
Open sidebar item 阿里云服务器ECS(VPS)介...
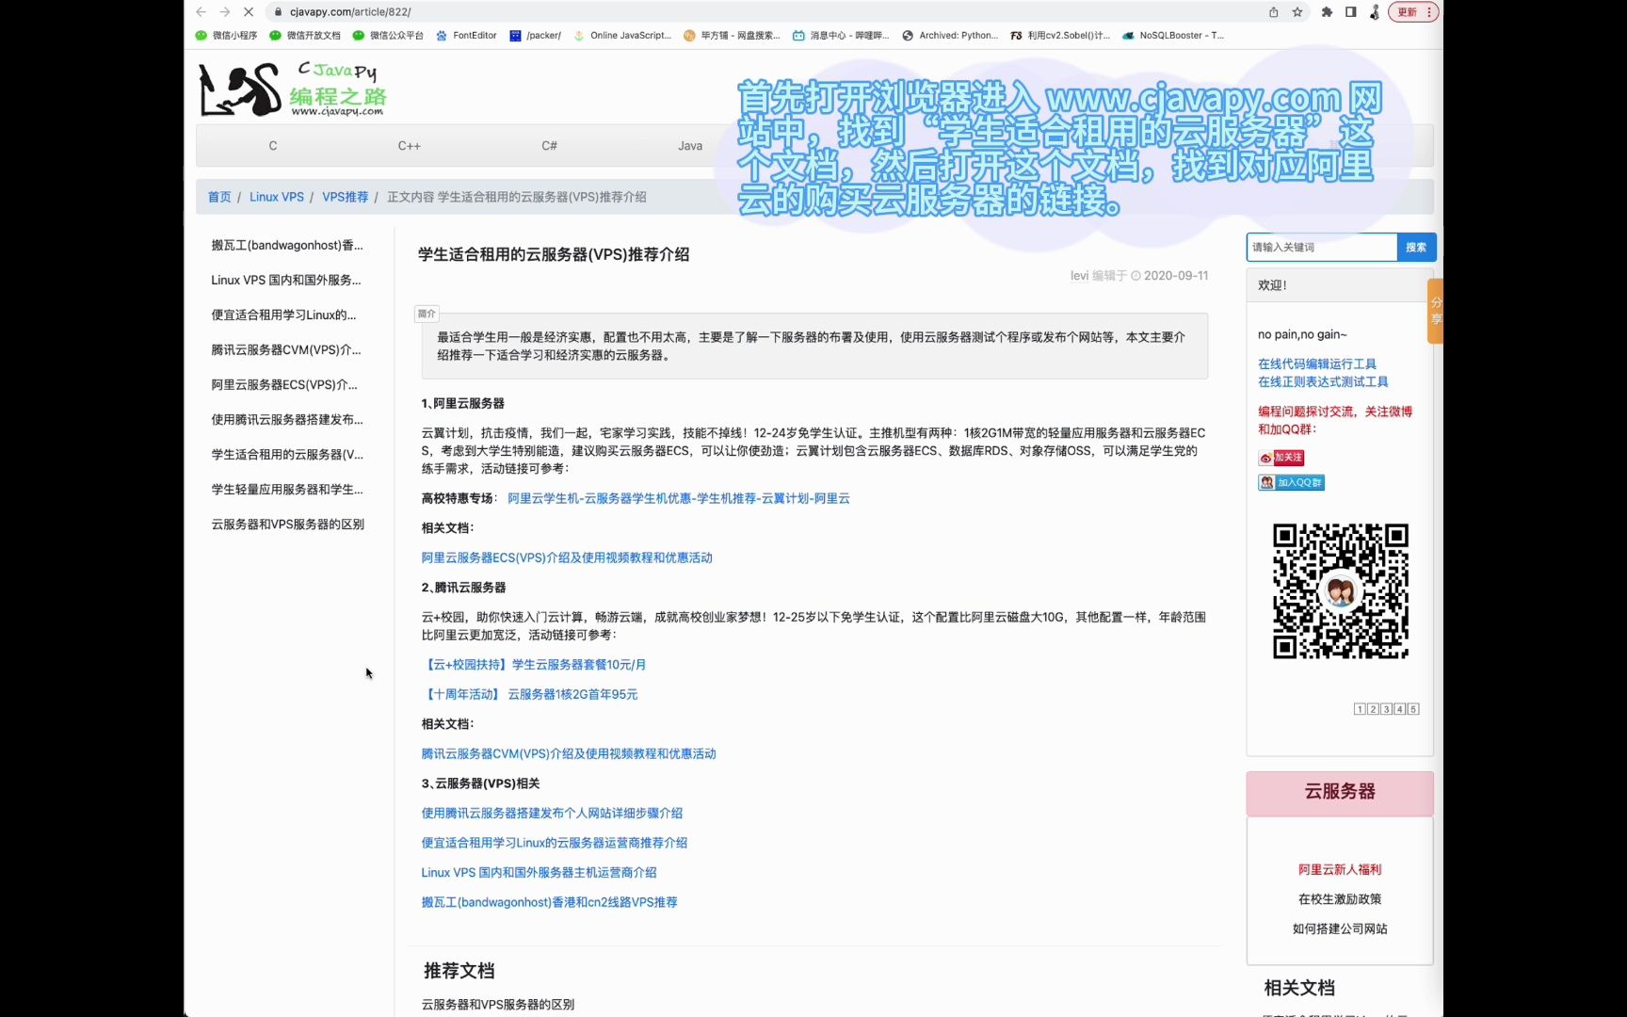click(x=284, y=385)
